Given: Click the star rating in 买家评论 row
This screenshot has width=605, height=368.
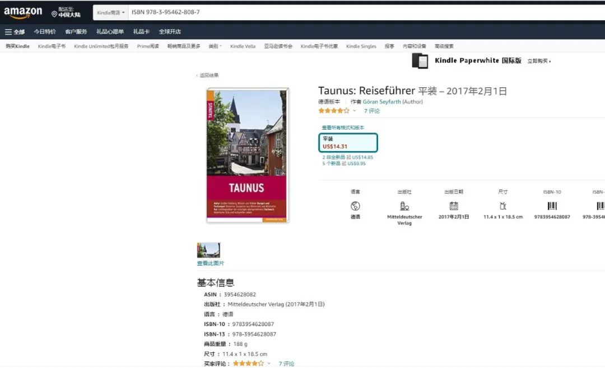Looking at the screenshot, I should (x=249, y=364).
